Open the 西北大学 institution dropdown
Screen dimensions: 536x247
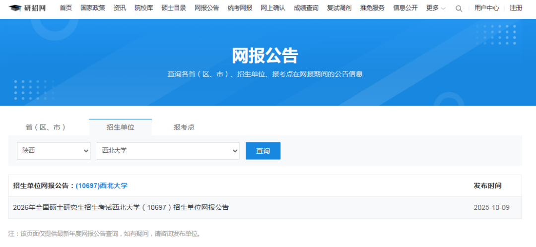tap(168, 151)
